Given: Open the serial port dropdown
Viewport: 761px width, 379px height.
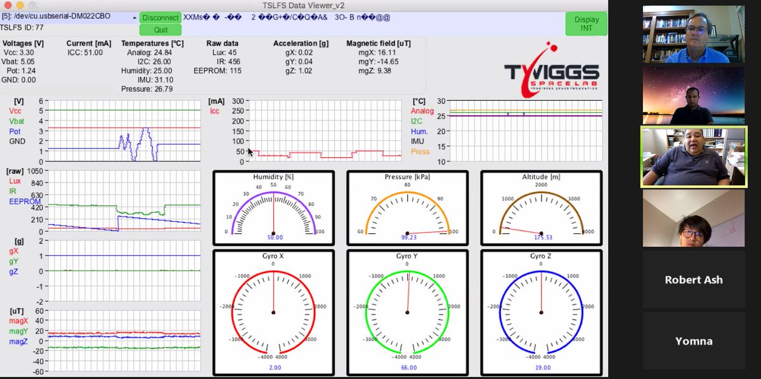Looking at the screenshot, I should click(70, 17).
